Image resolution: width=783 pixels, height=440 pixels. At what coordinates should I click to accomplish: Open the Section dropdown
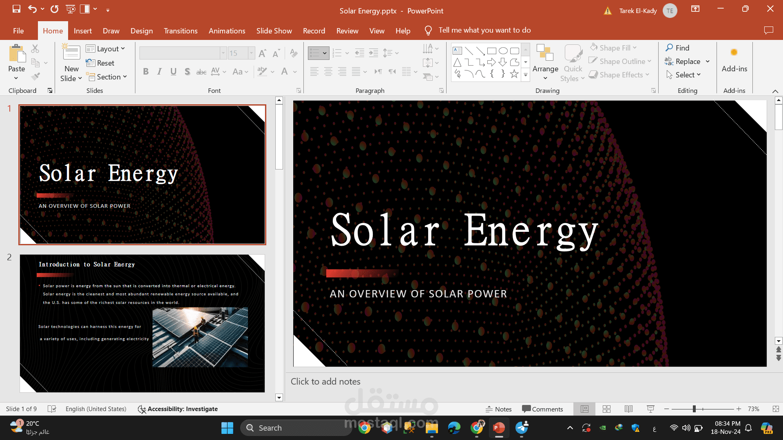pos(106,77)
